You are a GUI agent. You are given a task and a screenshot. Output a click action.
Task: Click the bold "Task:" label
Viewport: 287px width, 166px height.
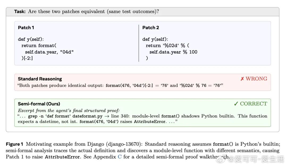tap(20, 11)
